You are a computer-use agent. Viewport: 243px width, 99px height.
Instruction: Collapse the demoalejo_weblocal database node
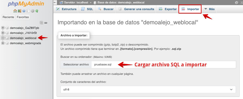3,38
